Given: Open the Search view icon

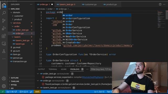Looking at the screenshot, I should pos(4,13).
